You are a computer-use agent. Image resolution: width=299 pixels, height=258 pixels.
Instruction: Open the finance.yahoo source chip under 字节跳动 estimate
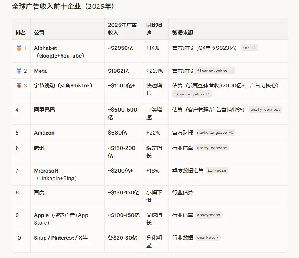pyautogui.click(x=192, y=94)
